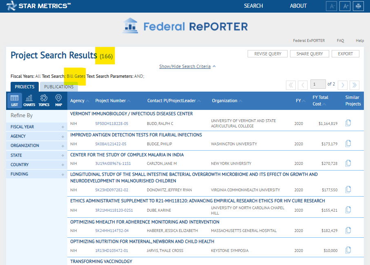The width and height of the screenshot is (370, 265).
Task: Open project 5K08AI121422-05
Action: coord(111,144)
